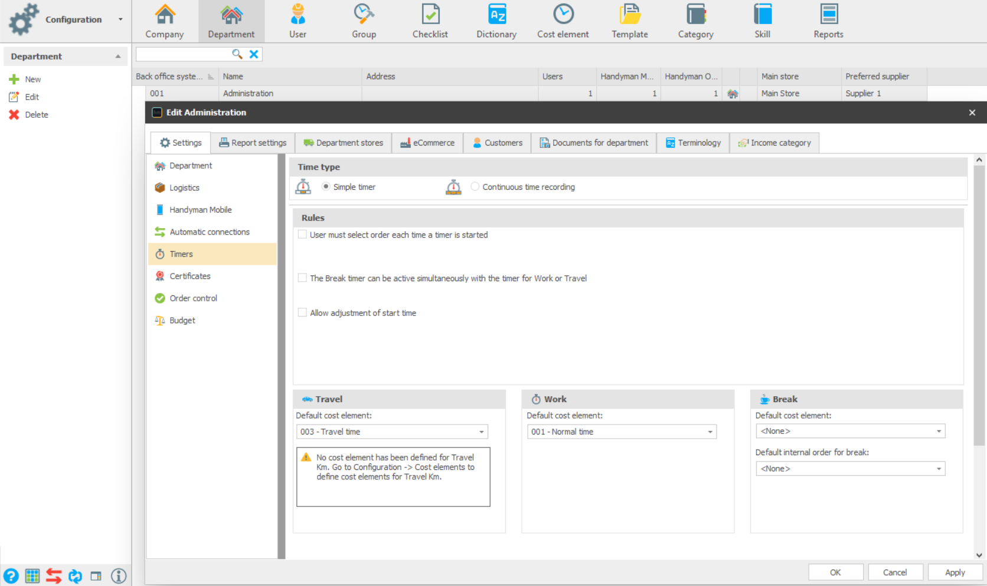Open the Configuration dropdown arrow

point(120,19)
